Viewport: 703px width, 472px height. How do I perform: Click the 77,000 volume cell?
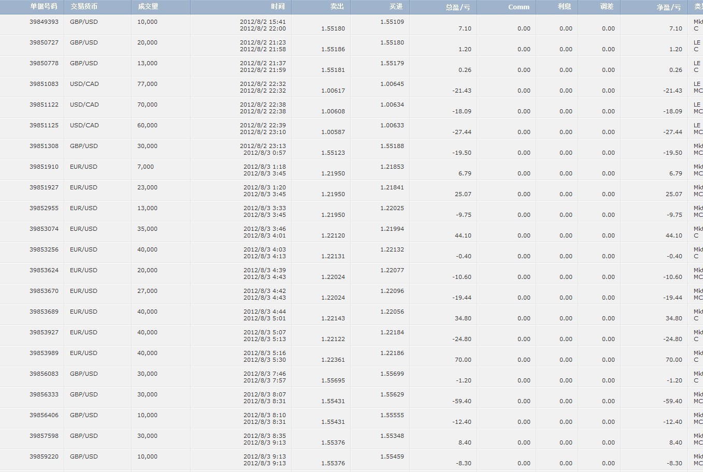point(148,84)
